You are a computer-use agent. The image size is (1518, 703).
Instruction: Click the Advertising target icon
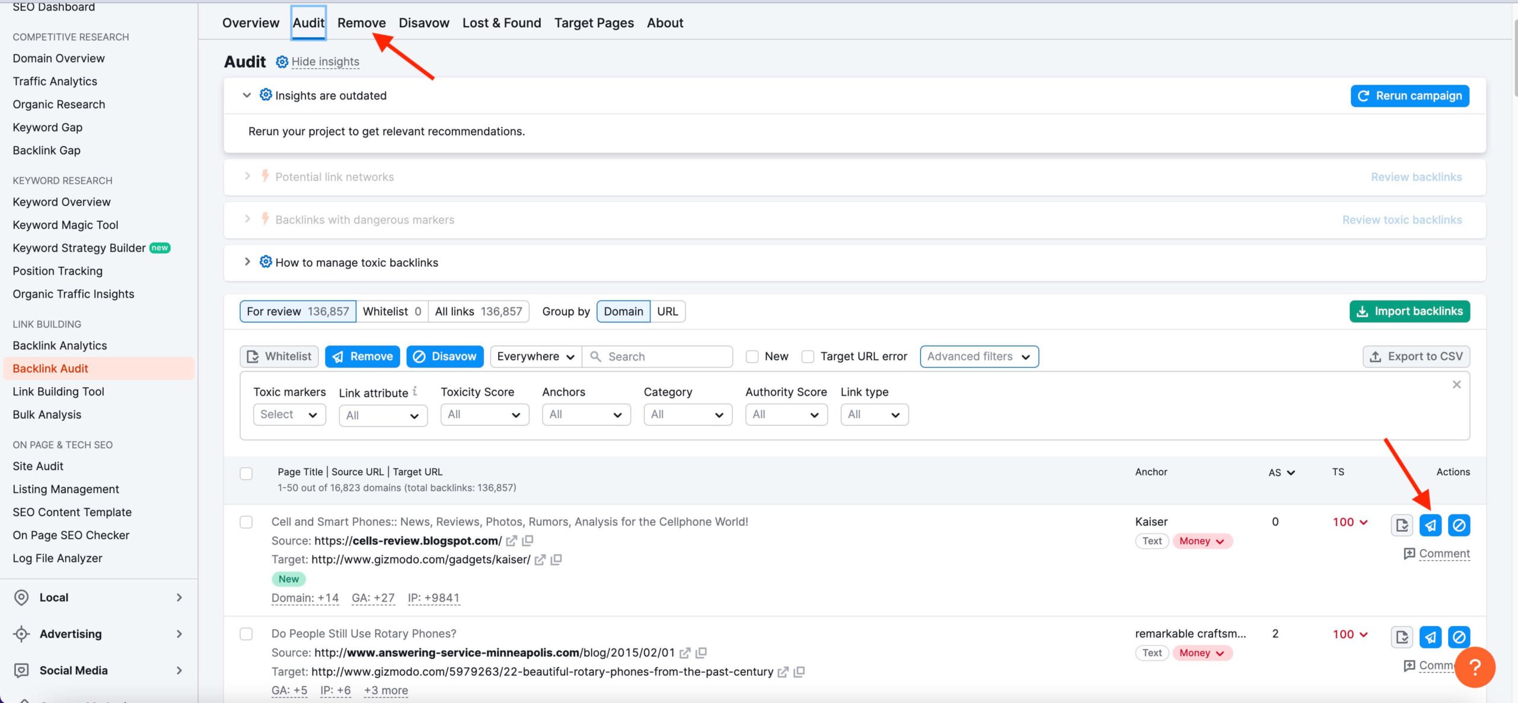(x=21, y=634)
